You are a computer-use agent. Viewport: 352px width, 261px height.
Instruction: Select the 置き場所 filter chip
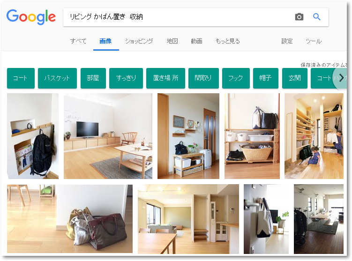165,78
